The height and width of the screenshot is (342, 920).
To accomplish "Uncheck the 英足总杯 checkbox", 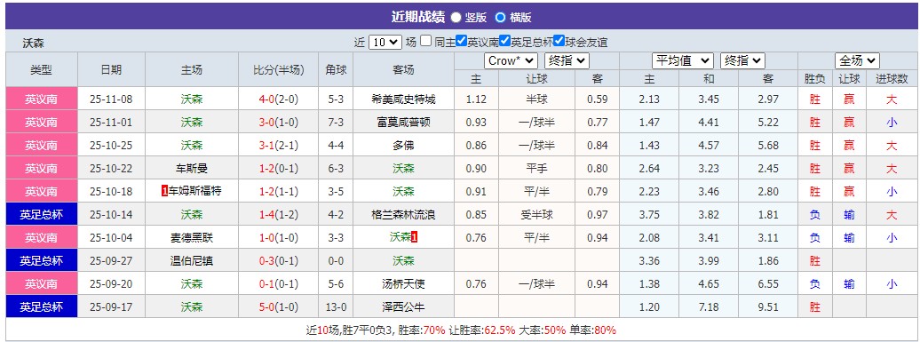I will point(504,42).
